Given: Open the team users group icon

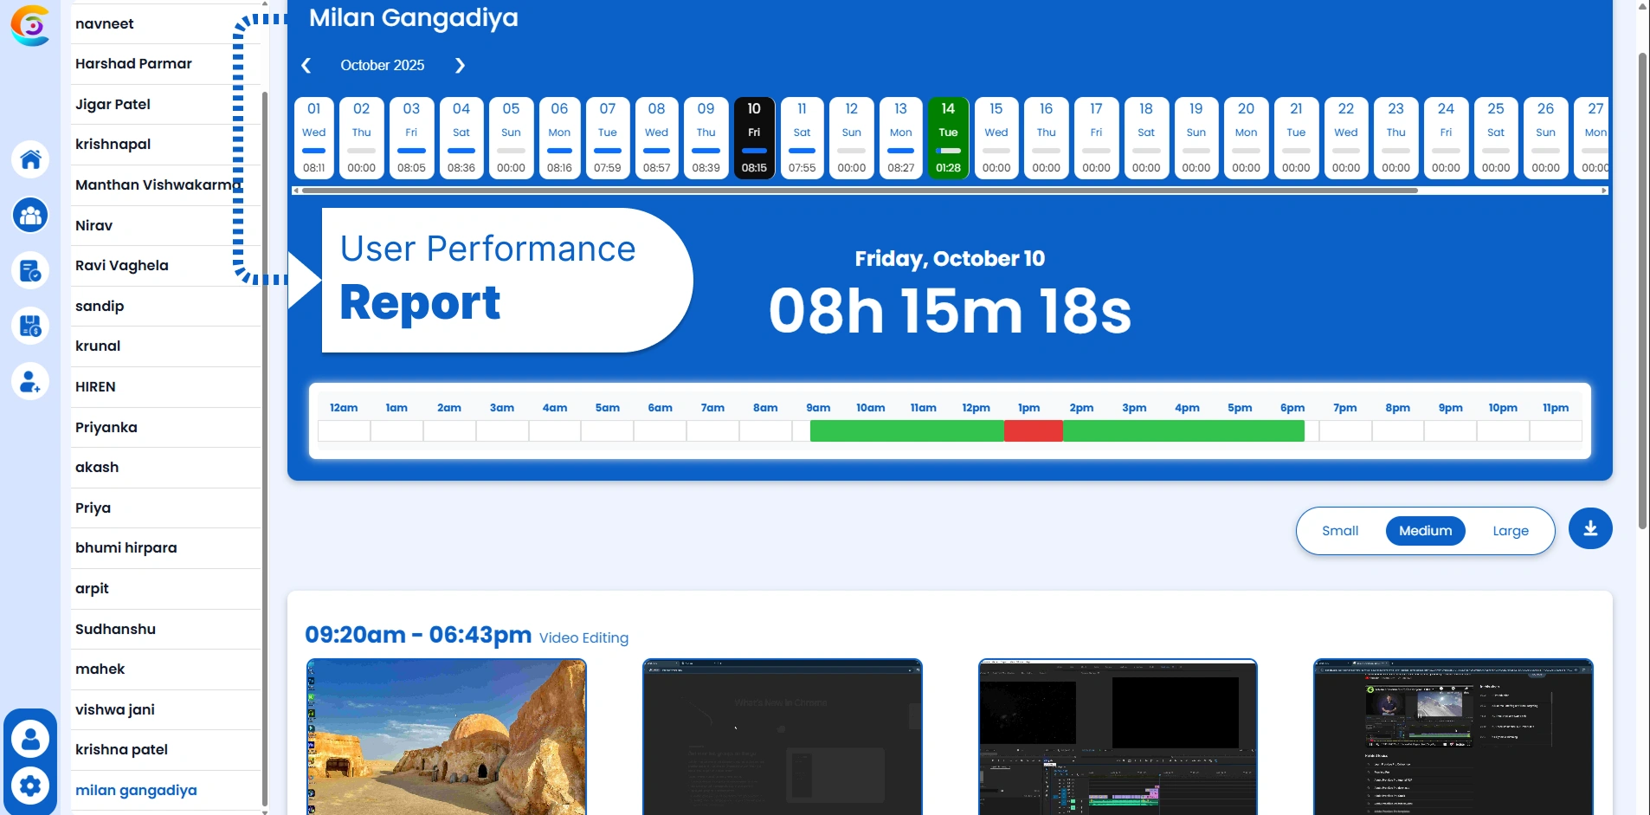Looking at the screenshot, I should (x=30, y=215).
